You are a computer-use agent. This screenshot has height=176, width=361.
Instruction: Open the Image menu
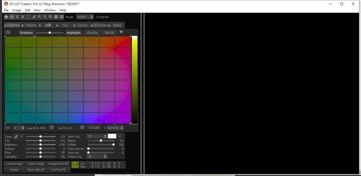[x=16, y=10]
